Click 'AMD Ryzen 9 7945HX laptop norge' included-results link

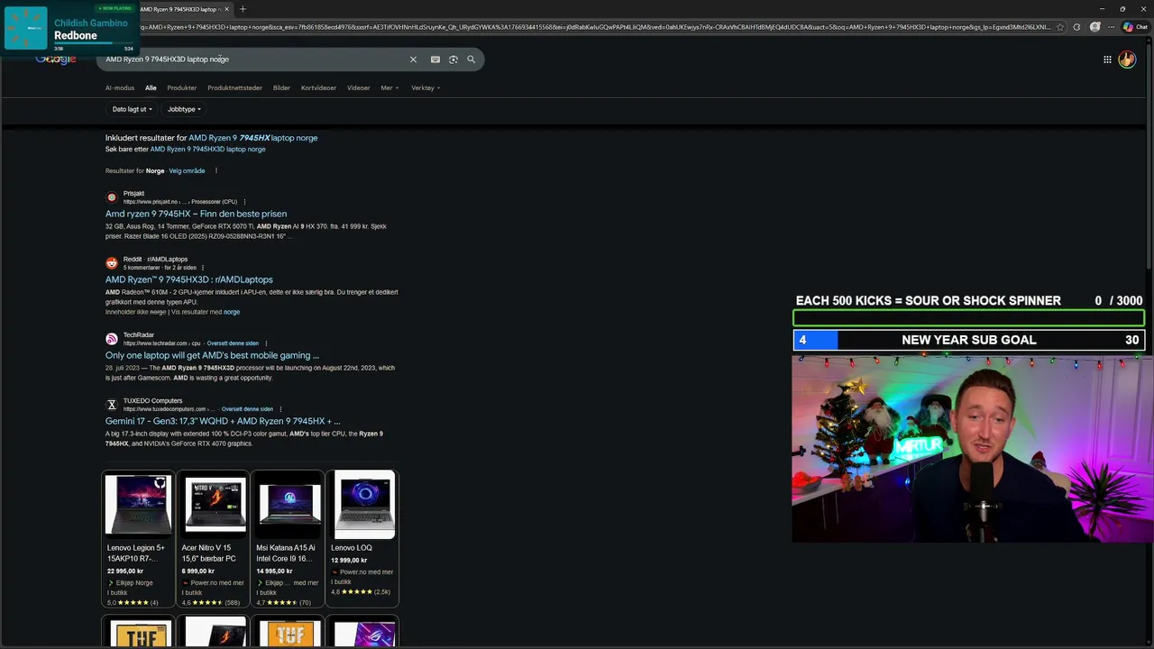point(253,138)
